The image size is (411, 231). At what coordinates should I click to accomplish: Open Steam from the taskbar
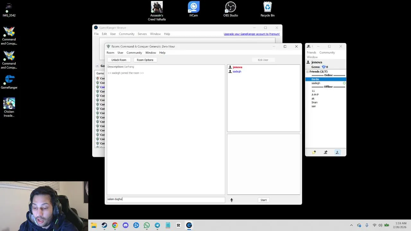click(104, 225)
